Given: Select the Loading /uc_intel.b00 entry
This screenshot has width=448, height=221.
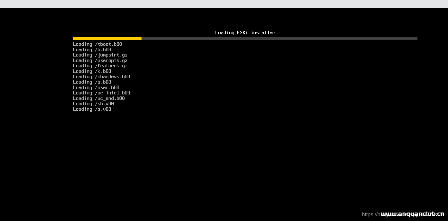Looking at the screenshot, I should click(x=101, y=93).
